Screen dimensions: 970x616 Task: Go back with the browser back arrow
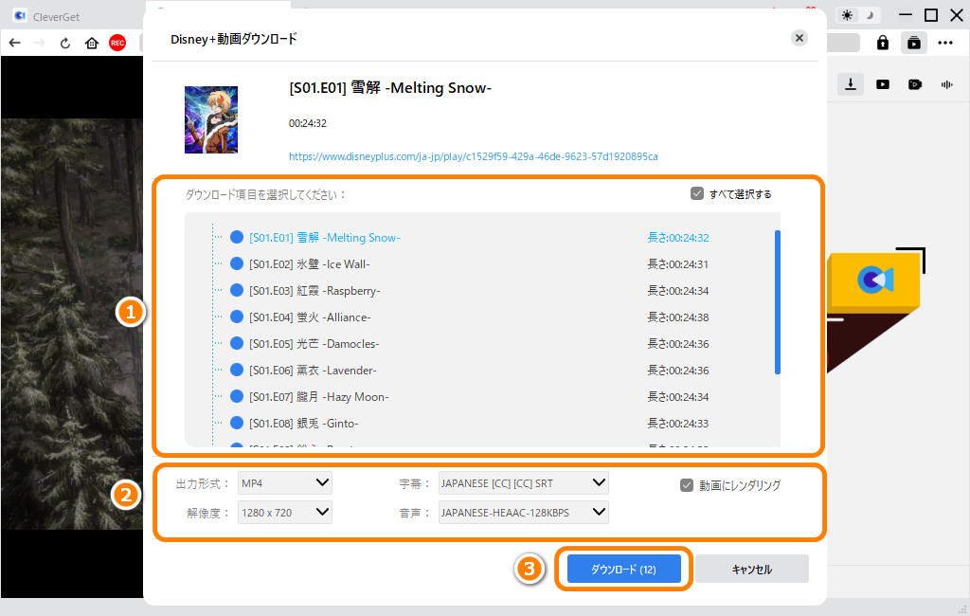click(15, 43)
